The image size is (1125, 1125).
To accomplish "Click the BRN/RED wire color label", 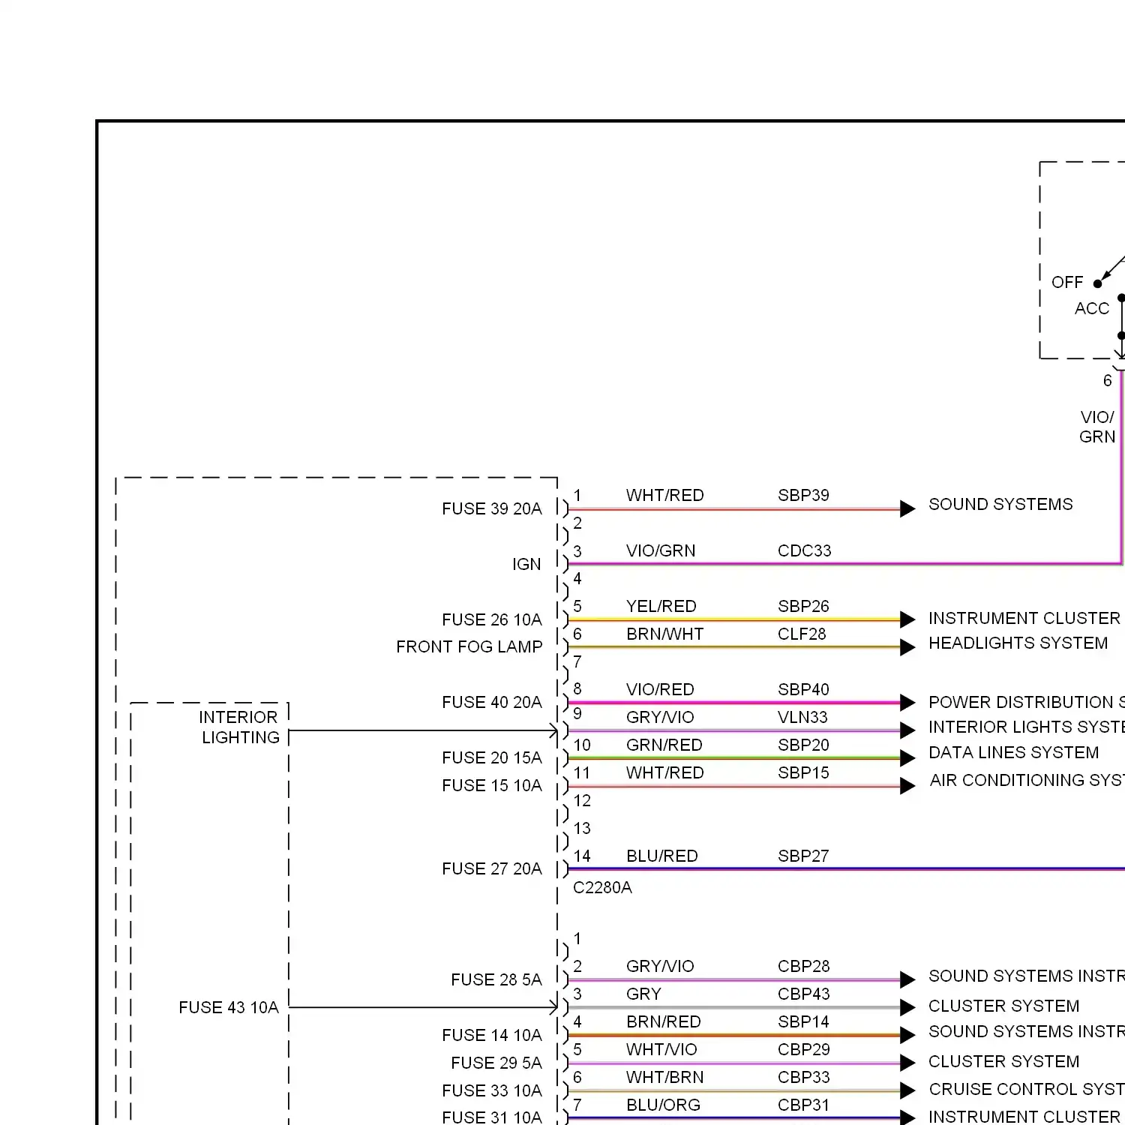I will click(x=664, y=1021).
